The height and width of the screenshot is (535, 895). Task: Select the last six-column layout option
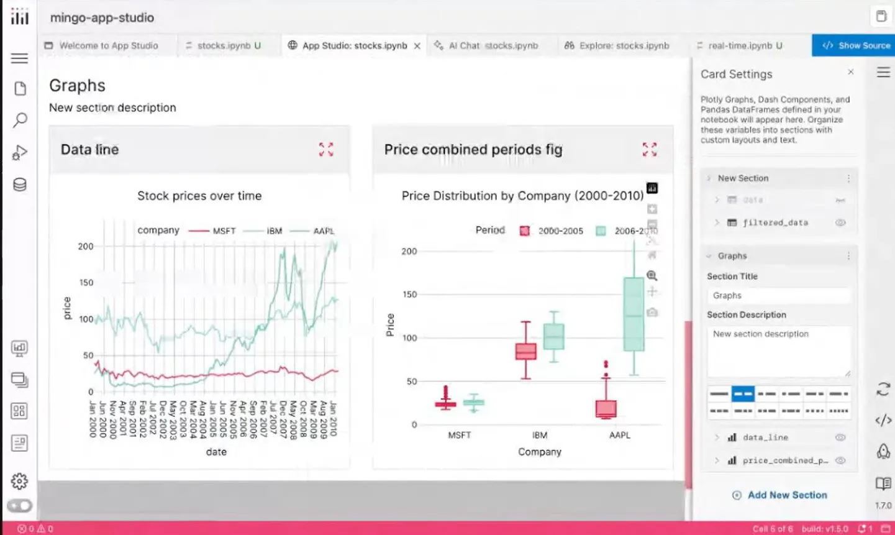click(838, 411)
